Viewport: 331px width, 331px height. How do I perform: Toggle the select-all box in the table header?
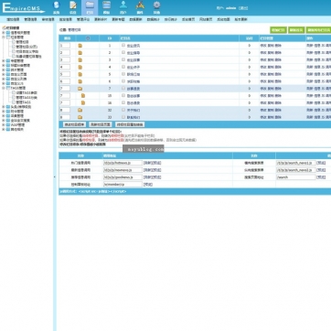[88, 38]
